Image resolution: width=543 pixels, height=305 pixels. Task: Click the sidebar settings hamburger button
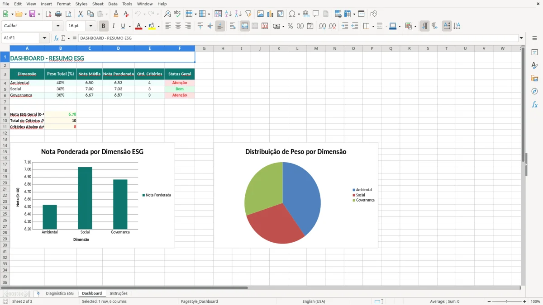(534, 38)
